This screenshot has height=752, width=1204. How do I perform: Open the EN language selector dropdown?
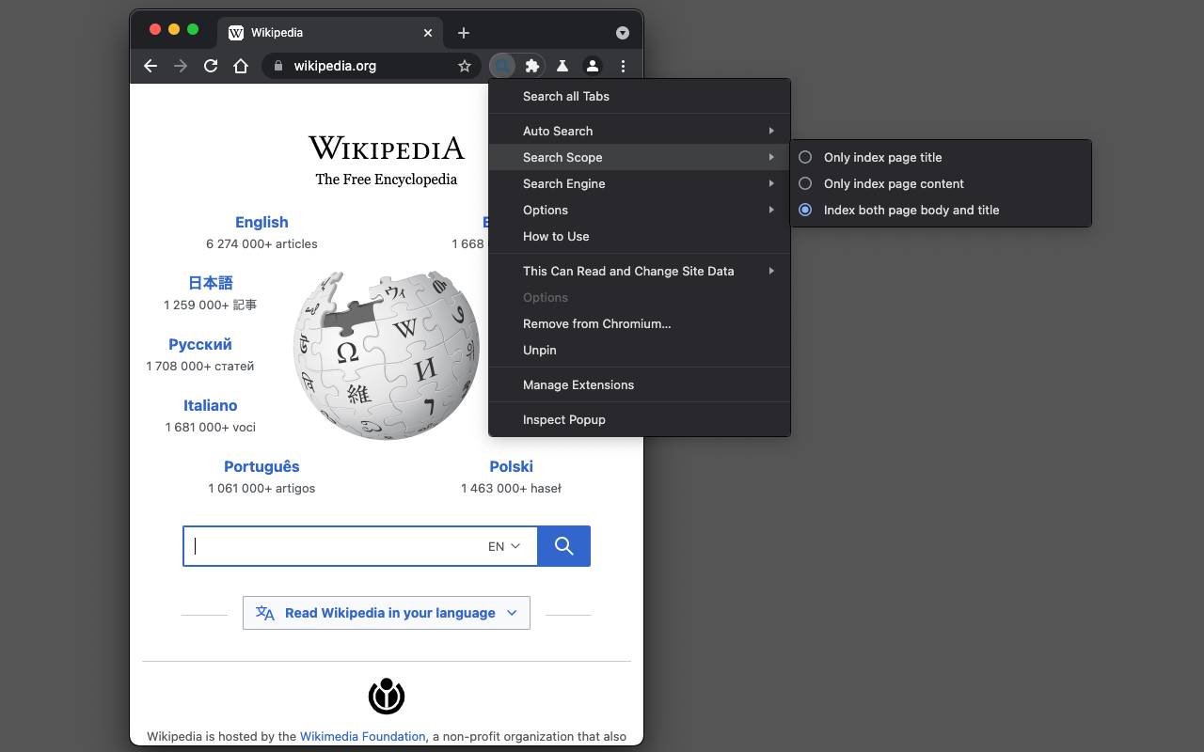tap(502, 545)
